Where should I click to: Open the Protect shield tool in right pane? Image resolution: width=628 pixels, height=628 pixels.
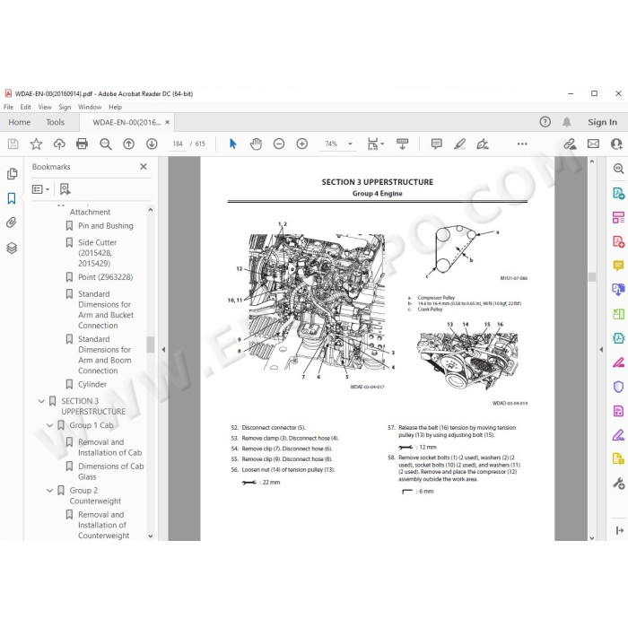[x=618, y=387]
